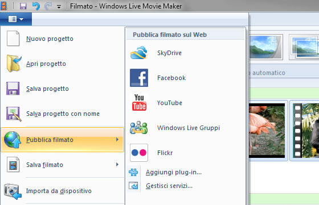Screen dimensions: 319x205
Task: Publish the movie to SkyDrive
Action: click(x=186, y=53)
